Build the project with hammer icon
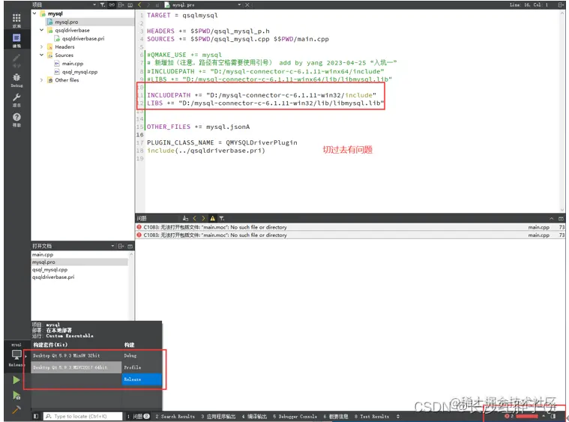569x422 pixels. [x=16, y=410]
